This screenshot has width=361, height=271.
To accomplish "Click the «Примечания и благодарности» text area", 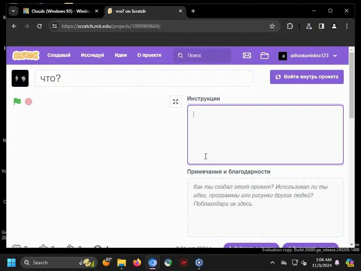I will 265,207.
